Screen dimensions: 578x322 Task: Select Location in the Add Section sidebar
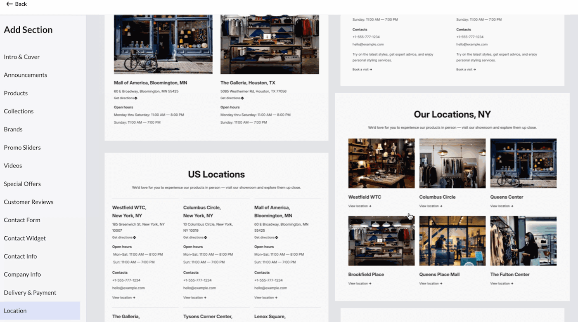point(15,310)
